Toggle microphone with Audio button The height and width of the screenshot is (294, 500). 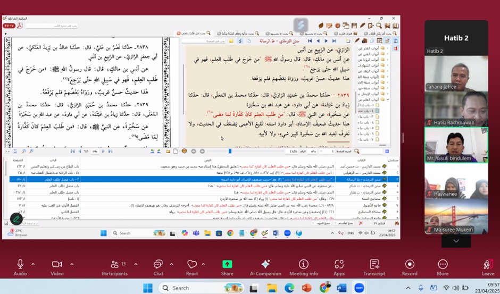coord(20,267)
